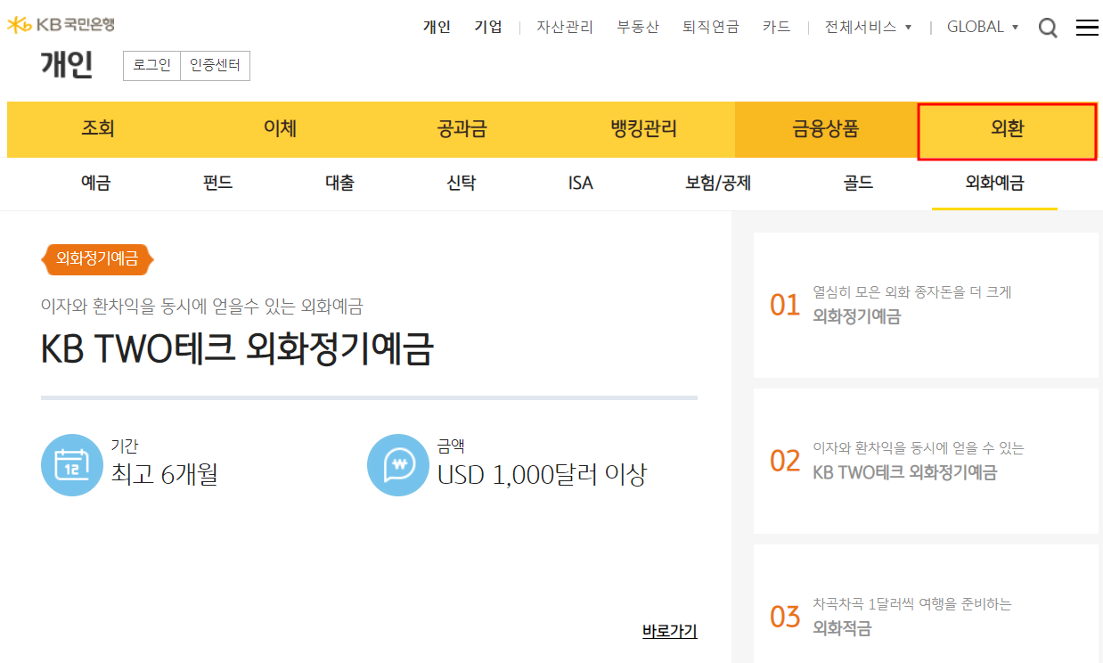Click the 로그인 button
This screenshot has width=1103, height=663.
point(151,66)
